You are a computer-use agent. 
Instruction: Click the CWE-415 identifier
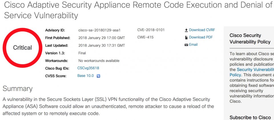point(145,37)
